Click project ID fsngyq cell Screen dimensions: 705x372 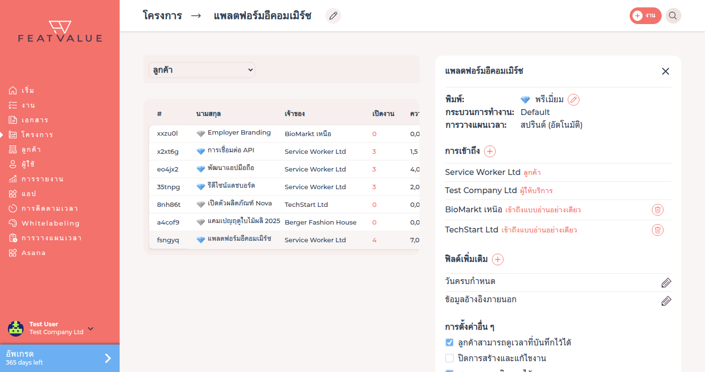pyautogui.click(x=168, y=240)
